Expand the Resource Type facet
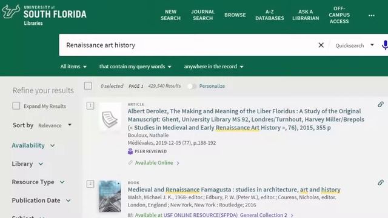This screenshot has width=388, height=218. coord(38,182)
